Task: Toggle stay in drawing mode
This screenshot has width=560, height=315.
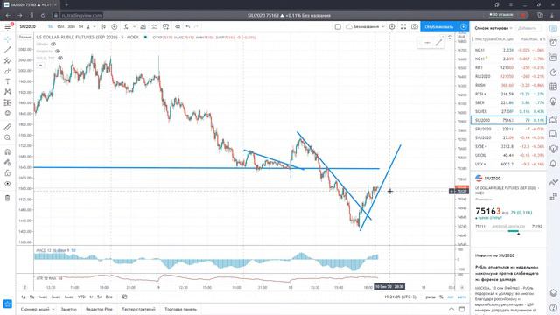Action: click(8, 163)
